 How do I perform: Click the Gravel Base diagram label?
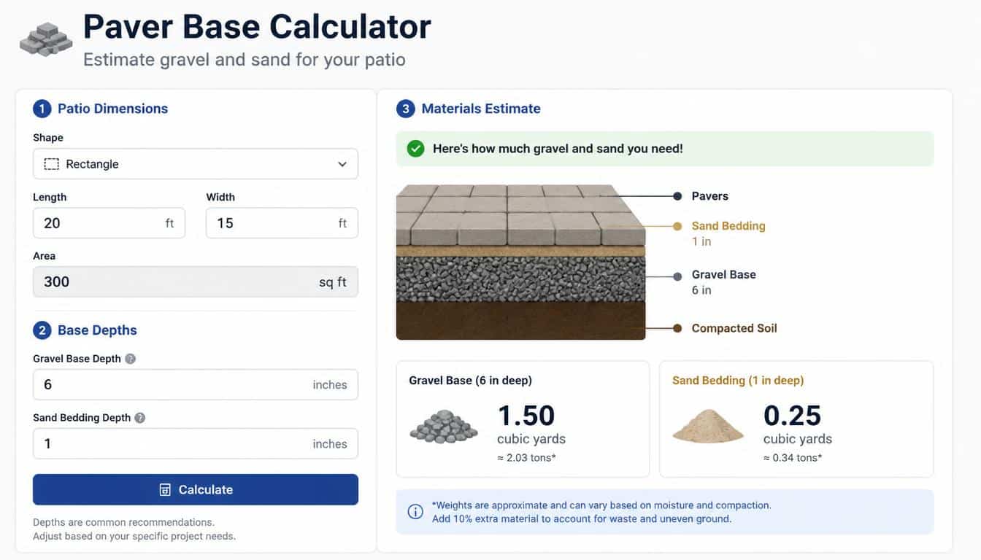click(x=723, y=275)
